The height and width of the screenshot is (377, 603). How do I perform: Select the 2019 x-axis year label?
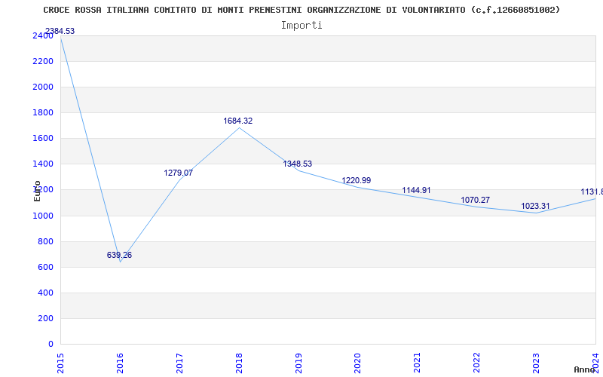[298, 363]
